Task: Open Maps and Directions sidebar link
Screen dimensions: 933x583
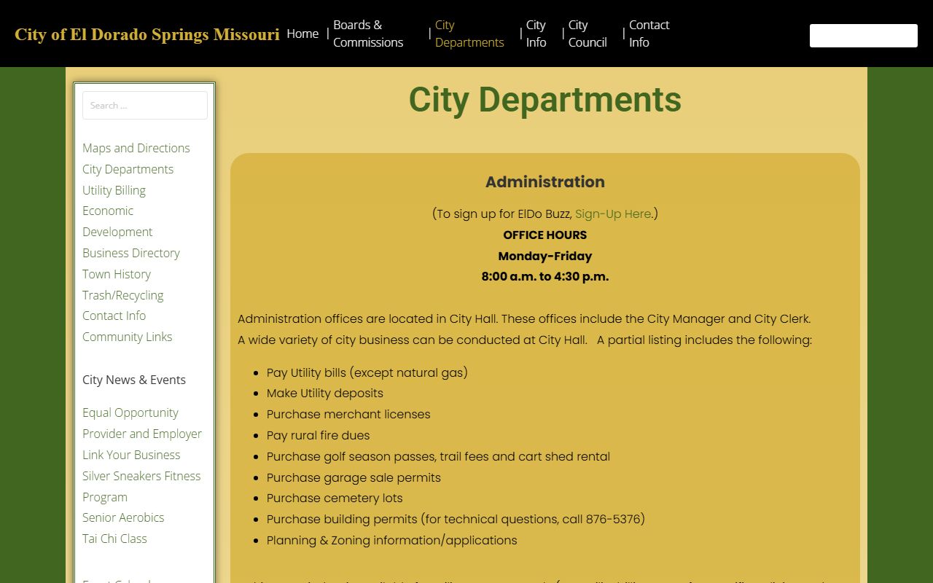Action: pyautogui.click(x=136, y=148)
